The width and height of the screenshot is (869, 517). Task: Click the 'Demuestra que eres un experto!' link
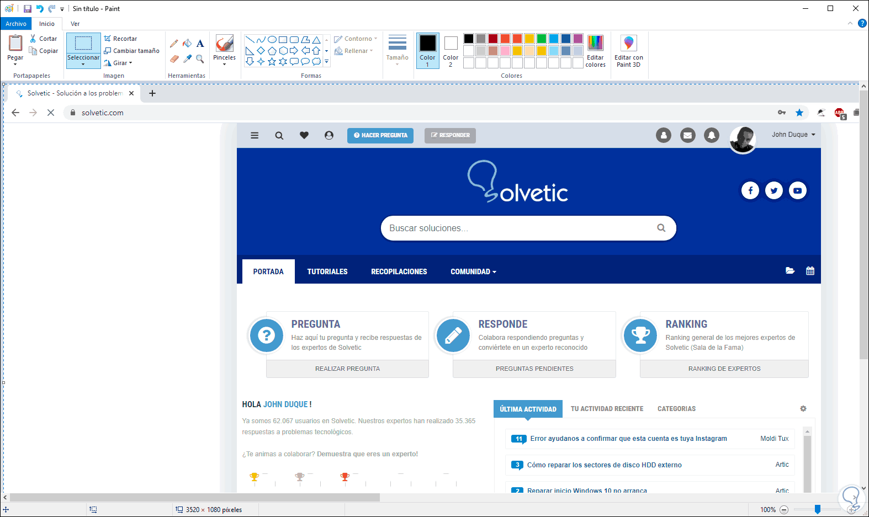[x=368, y=454]
